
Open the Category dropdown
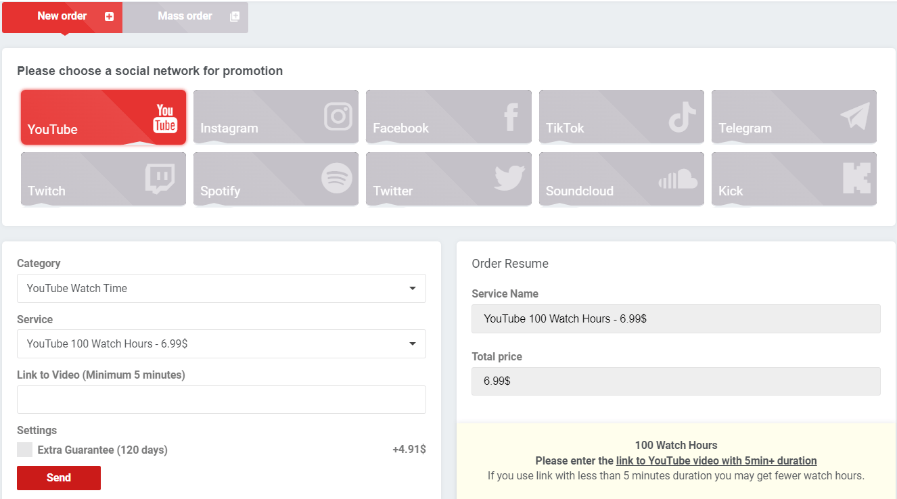pyautogui.click(x=221, y=288)
